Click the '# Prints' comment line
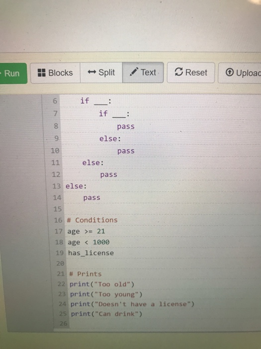The height and width of the screenshot is (349, 261). [85, 274]
